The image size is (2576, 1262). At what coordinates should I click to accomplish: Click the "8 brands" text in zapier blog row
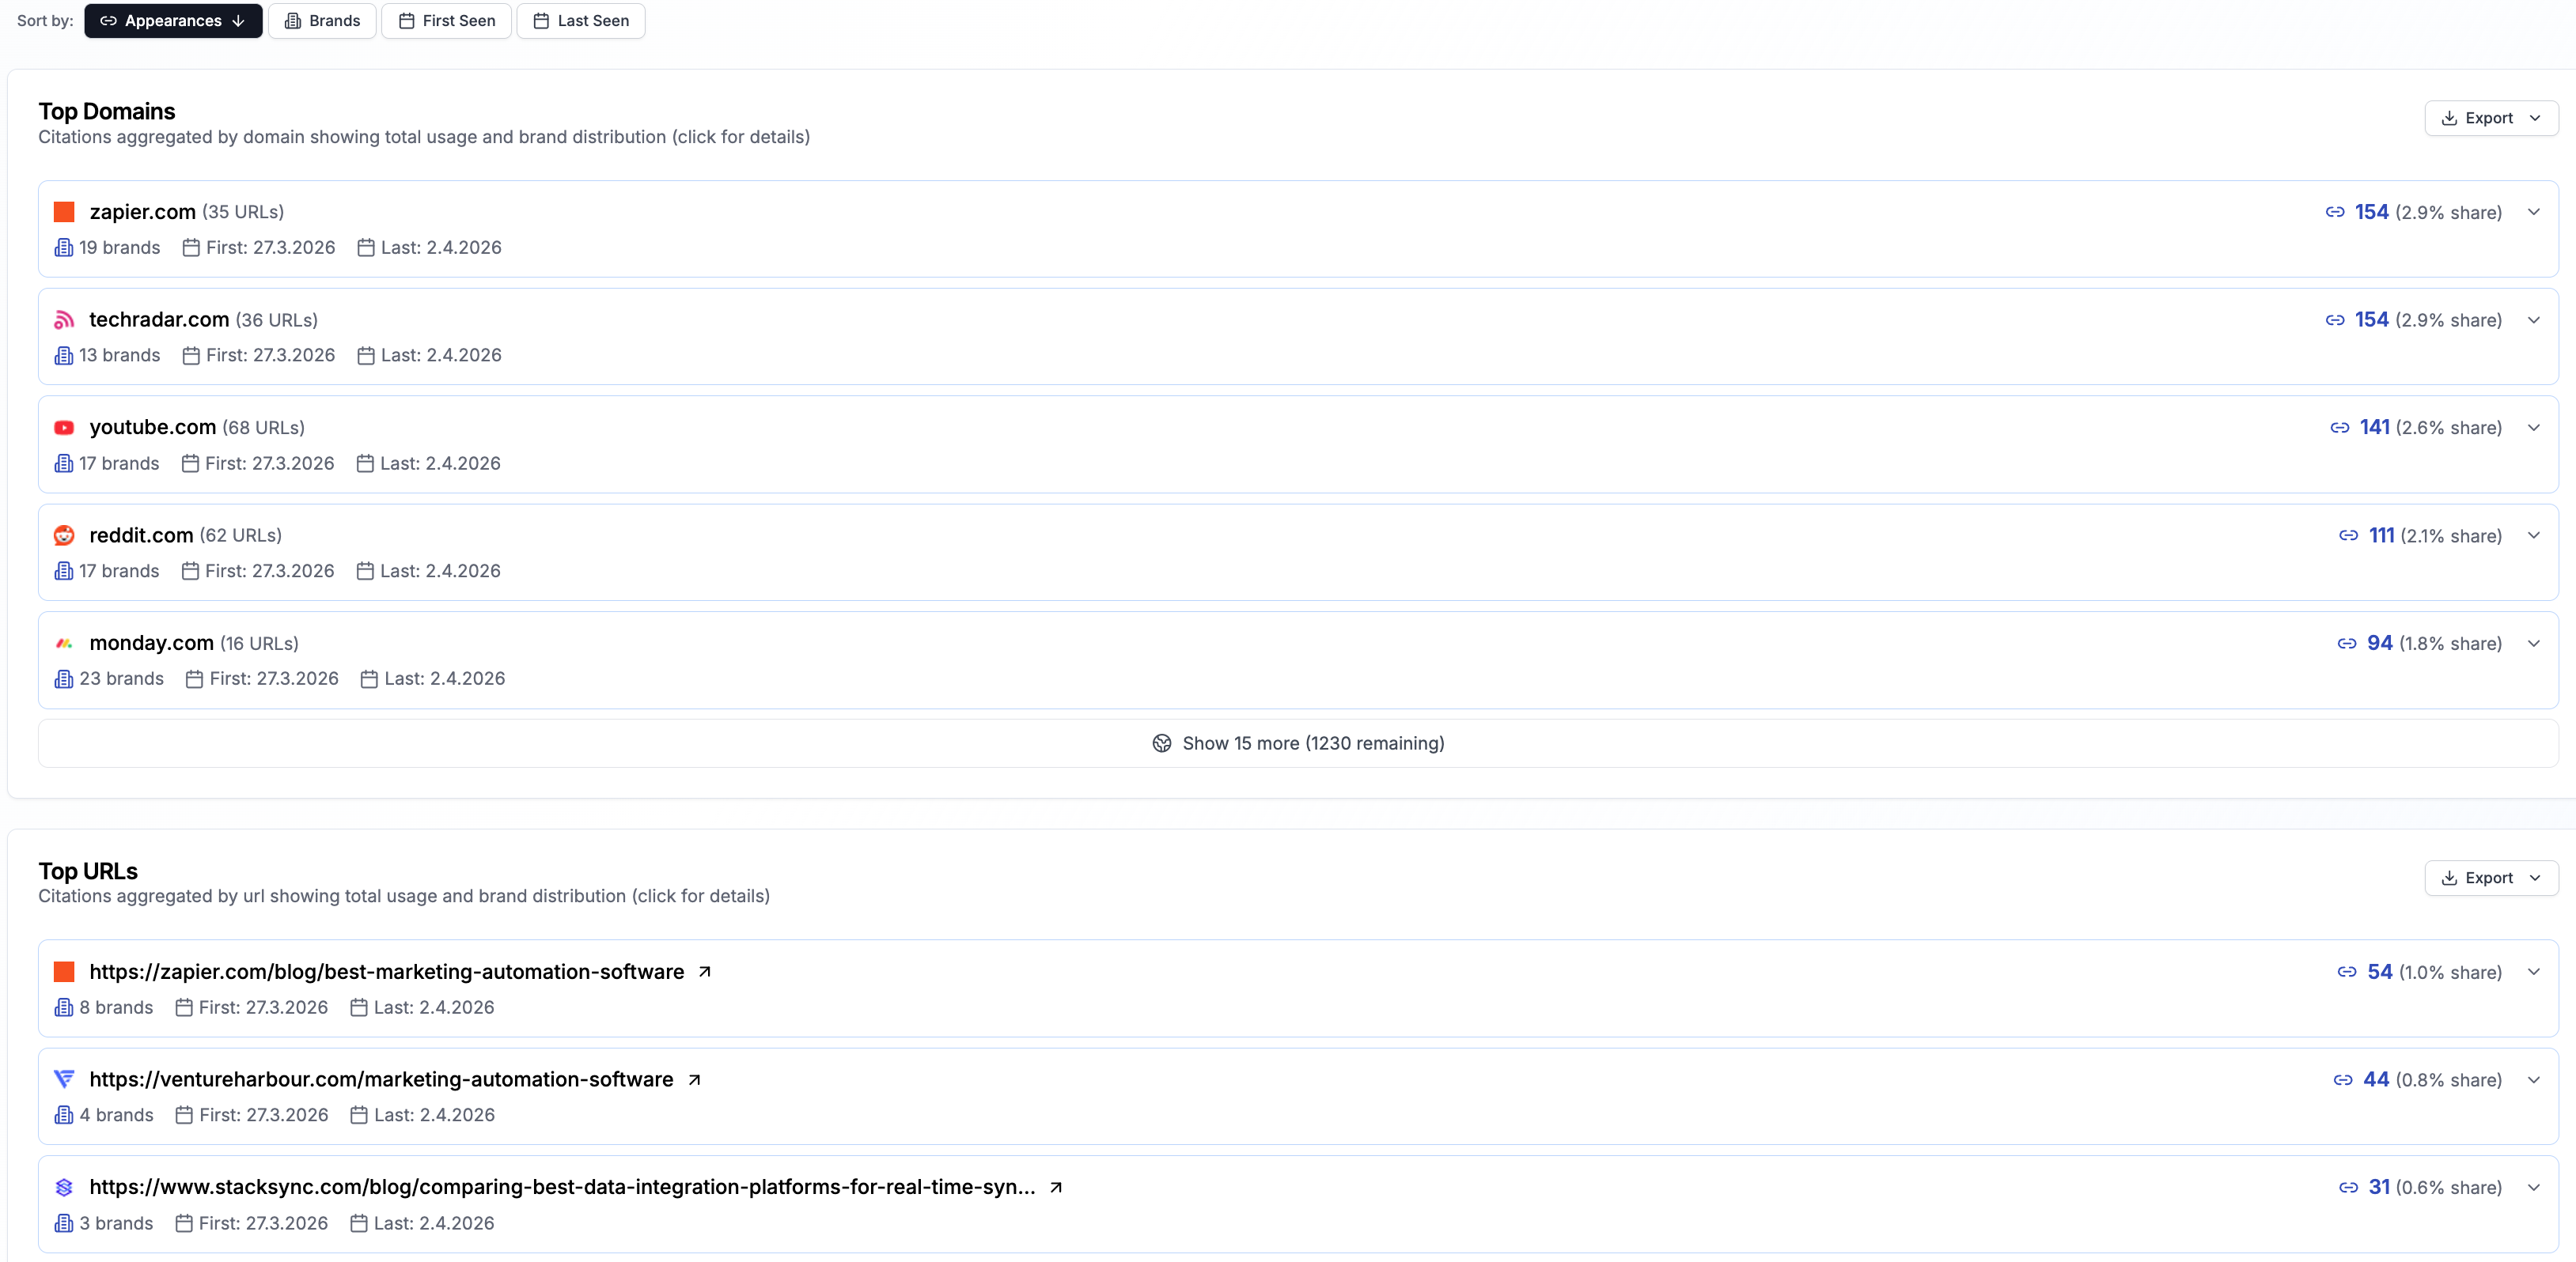(x=116, y=1008)
